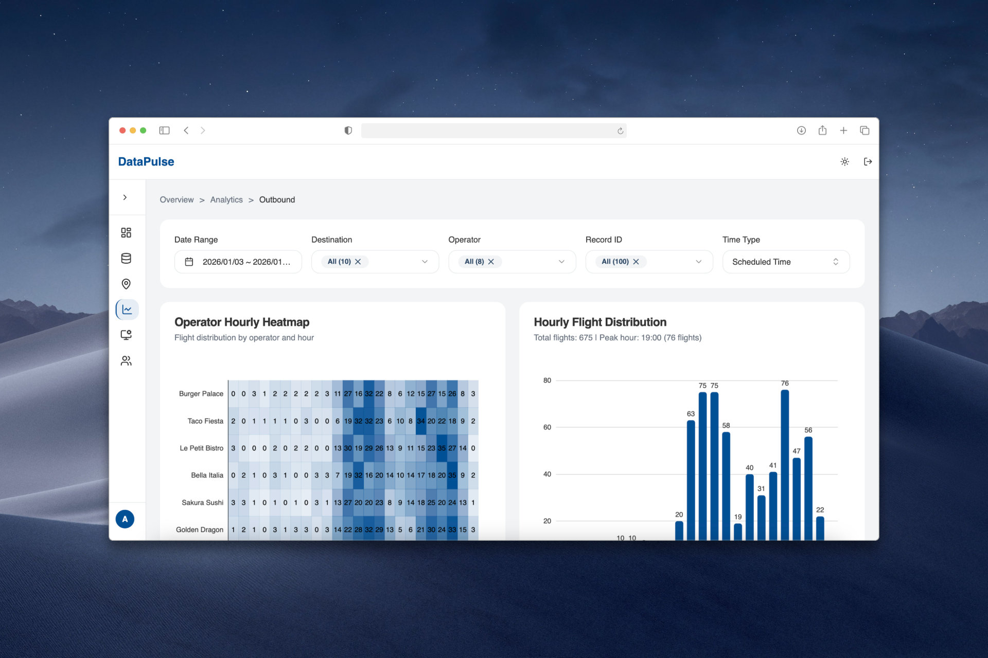988x658 pixels.
Task: Select the analytics chart icon in sidebar
Action: coord(127,309)
